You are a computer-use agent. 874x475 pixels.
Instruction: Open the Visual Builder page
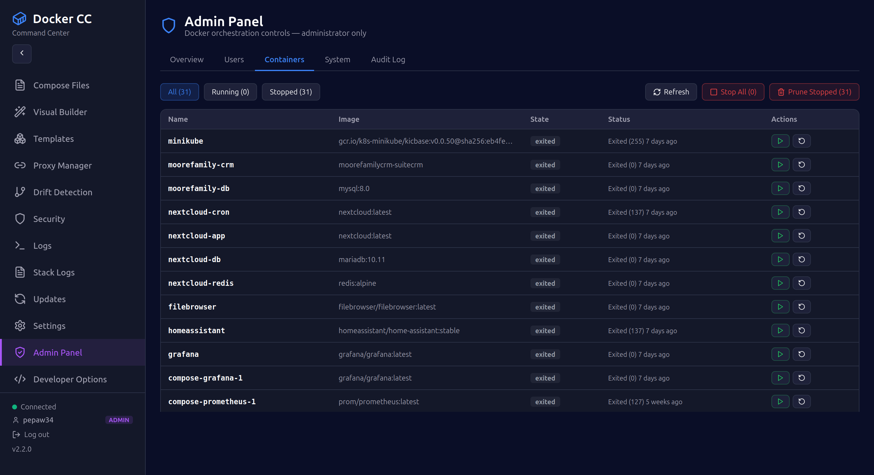[x=60, y=112]
